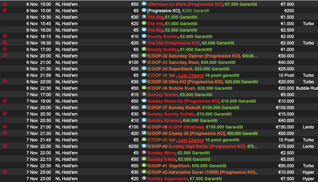Click the €100 buy-in on ICOOP-33 row

[x=134, y=62]
